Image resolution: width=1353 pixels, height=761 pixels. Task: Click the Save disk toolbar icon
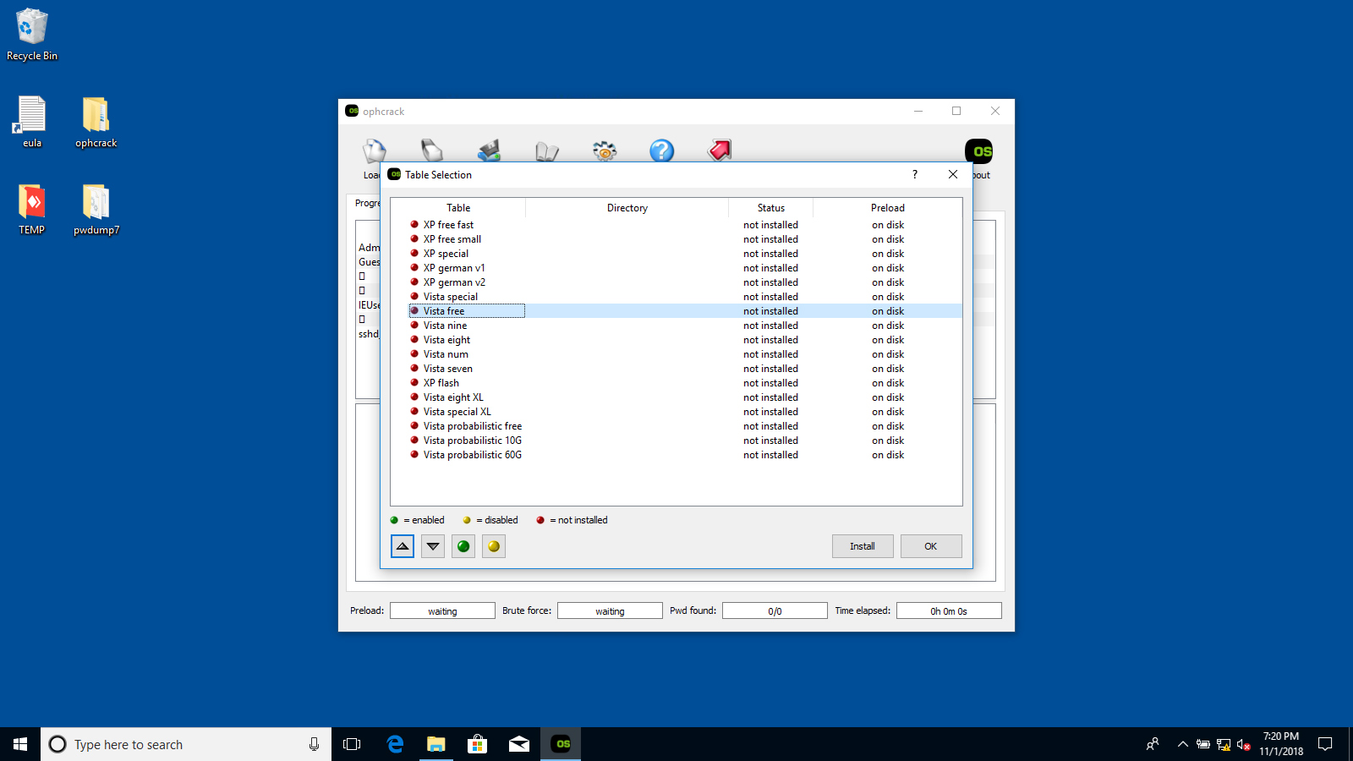(x=489, y=151)
